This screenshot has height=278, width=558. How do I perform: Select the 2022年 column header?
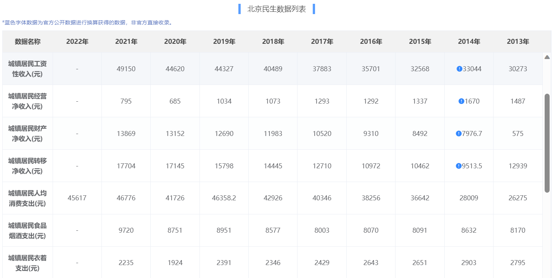click(77, 42)
